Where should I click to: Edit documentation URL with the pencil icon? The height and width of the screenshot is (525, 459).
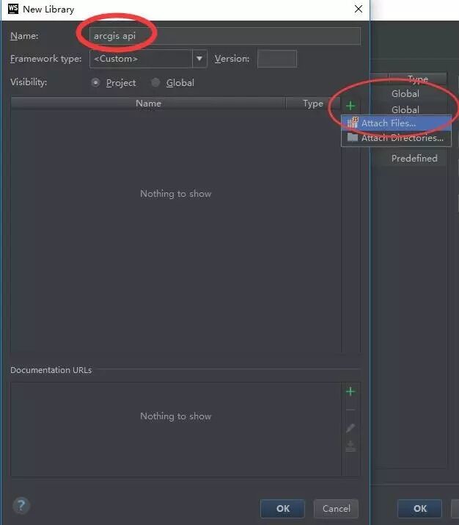pos(350,428)
